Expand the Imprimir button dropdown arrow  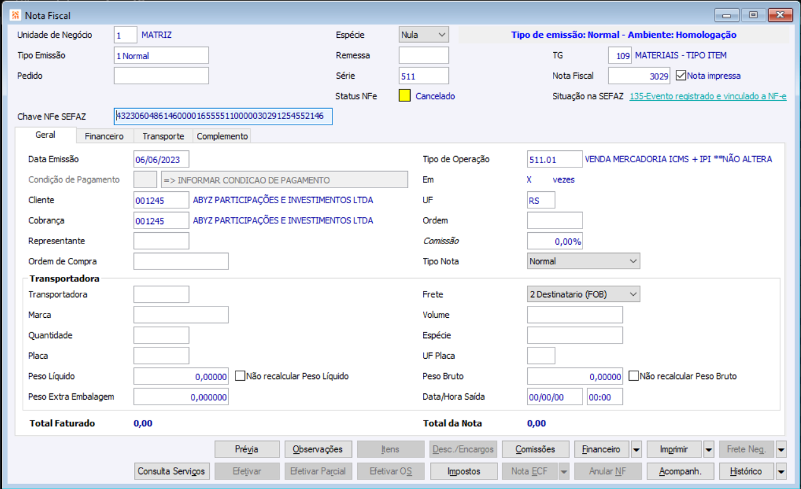(708, 449)
